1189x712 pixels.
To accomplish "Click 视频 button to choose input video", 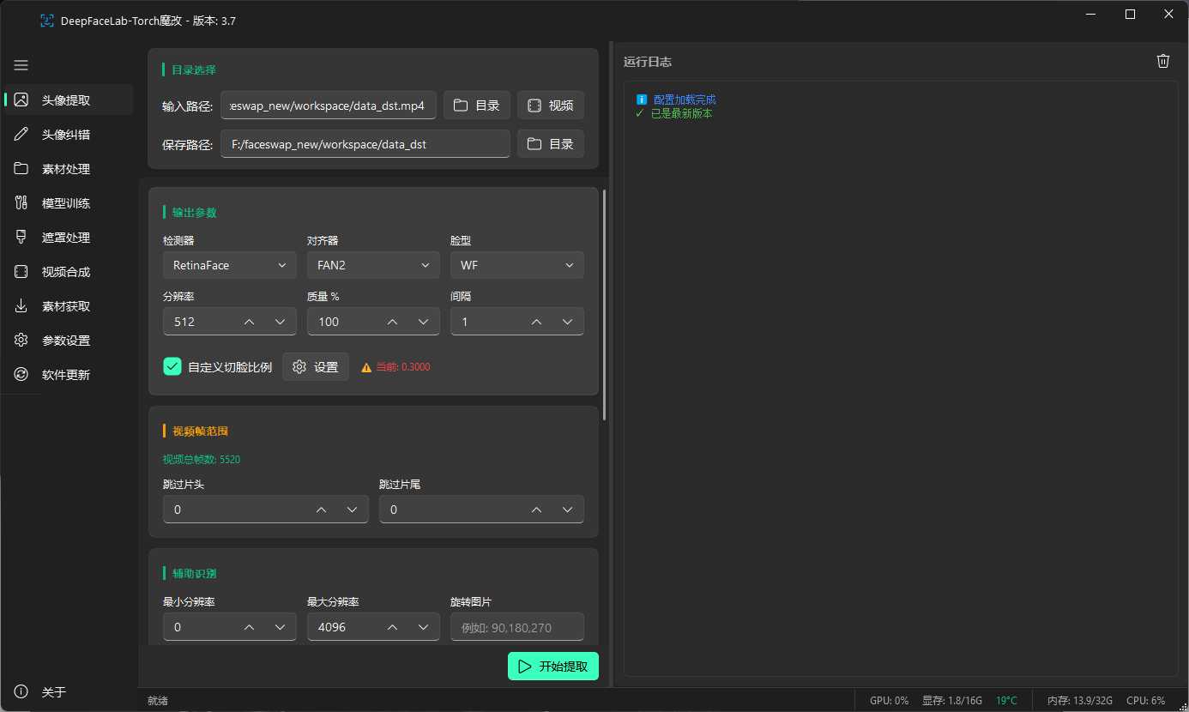I will tap(550, 106).
